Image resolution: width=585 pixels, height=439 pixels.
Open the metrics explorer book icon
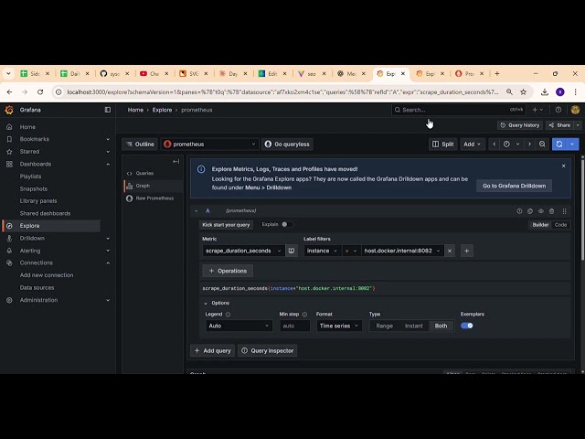coord(292,251)
